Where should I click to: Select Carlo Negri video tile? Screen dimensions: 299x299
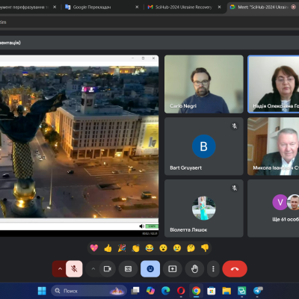[x=204, y=84]
